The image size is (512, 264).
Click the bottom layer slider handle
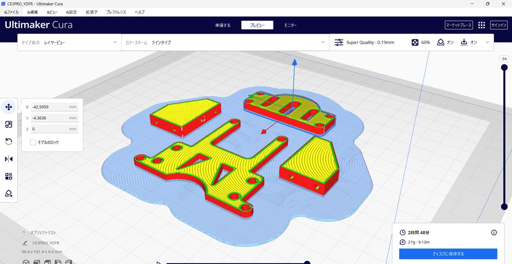(504, 207)
